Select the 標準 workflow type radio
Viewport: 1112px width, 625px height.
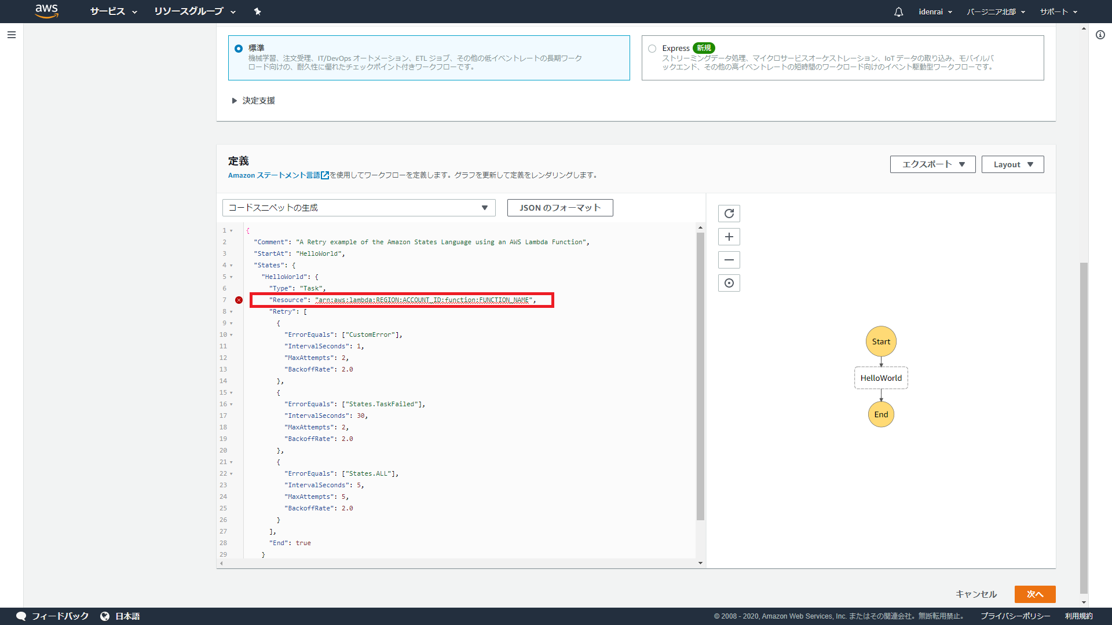coord(239,49)
